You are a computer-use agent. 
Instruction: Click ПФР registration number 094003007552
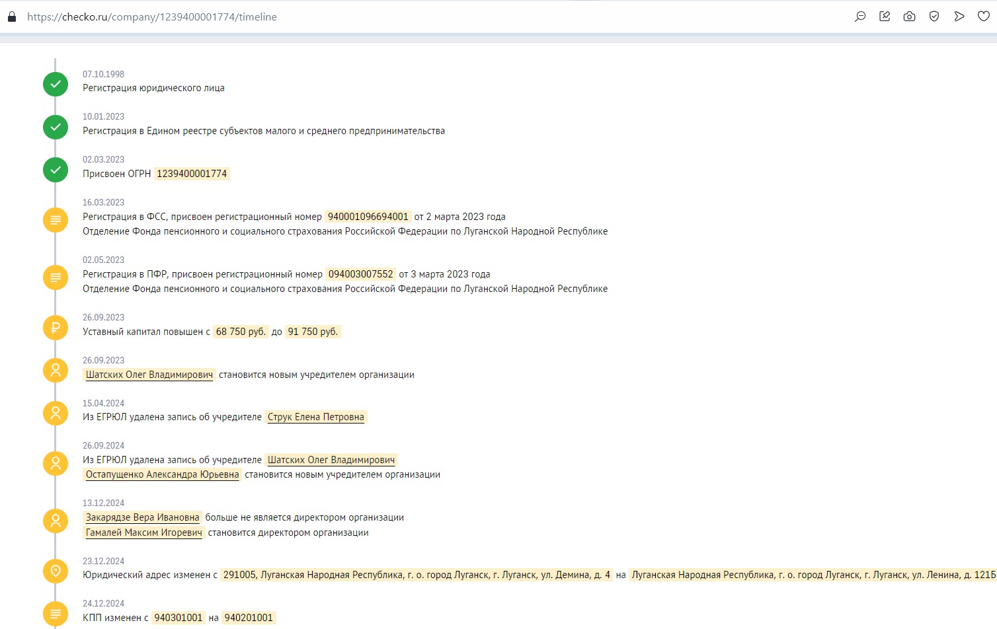point(361,274)
